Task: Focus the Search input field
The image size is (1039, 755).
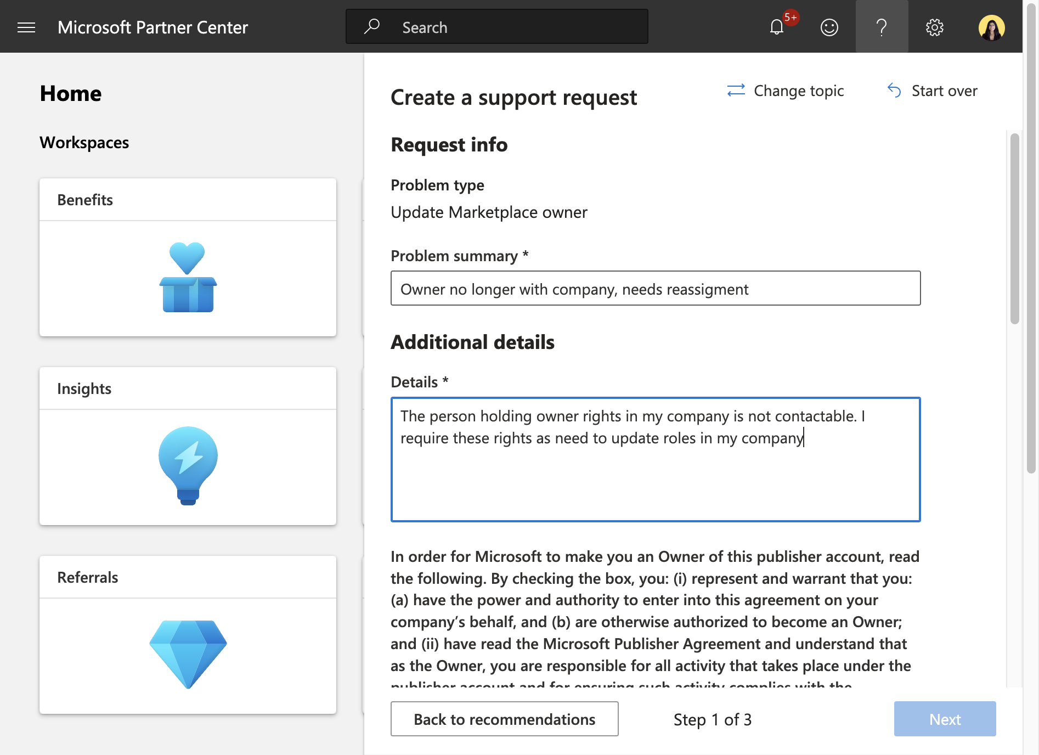Action: [497, 26]
